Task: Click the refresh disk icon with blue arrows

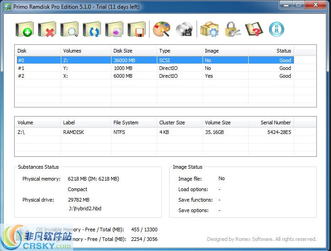Action: click(x=91, y=29)
